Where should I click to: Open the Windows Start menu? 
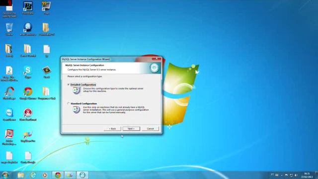tap(5, 175)
